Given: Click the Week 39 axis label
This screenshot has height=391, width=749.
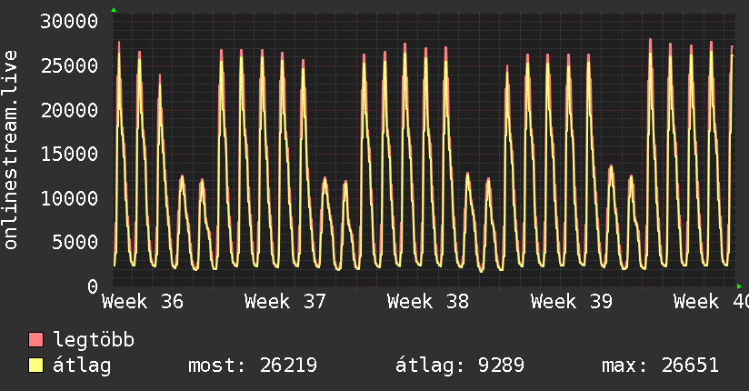Looking at the screenshot, I should click(x=572, y=302).
